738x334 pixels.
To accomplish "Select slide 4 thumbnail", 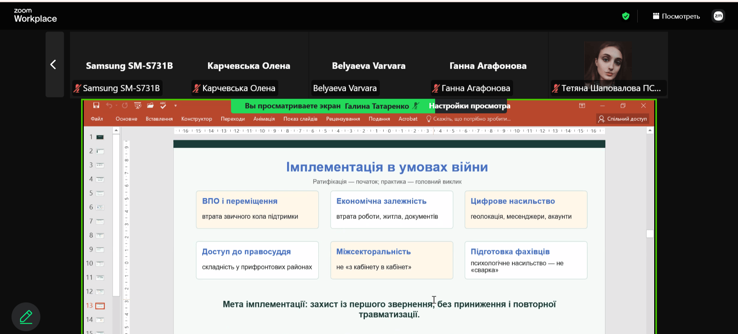I will pyautogui.click(x=100, y=179).
